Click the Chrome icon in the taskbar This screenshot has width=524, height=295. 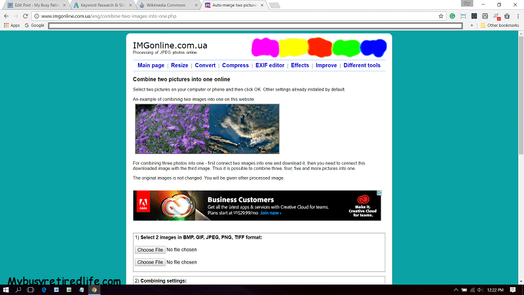pos(94,289)
